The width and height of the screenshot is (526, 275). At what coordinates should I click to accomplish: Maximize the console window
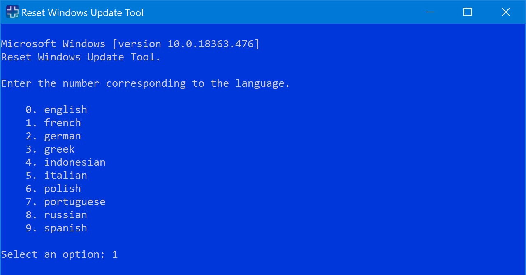pos(467,12)
